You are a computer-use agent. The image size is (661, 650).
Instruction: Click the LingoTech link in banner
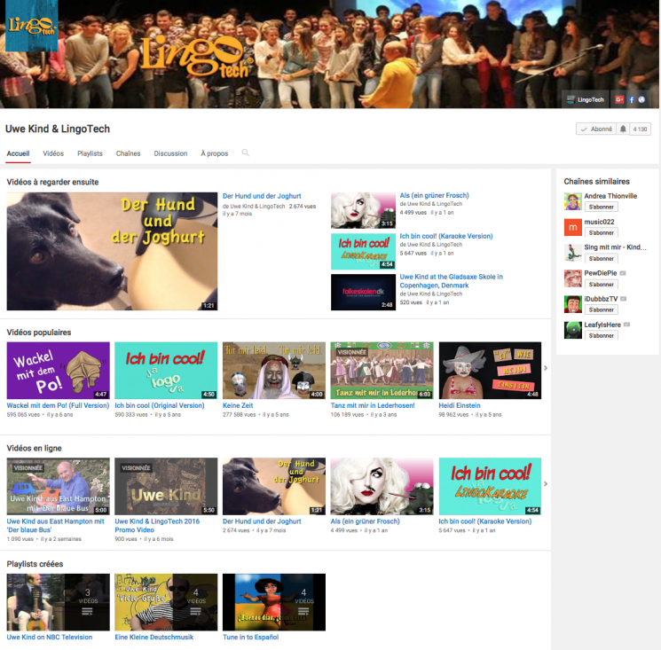pyautogui.click(x=586, y=100)
